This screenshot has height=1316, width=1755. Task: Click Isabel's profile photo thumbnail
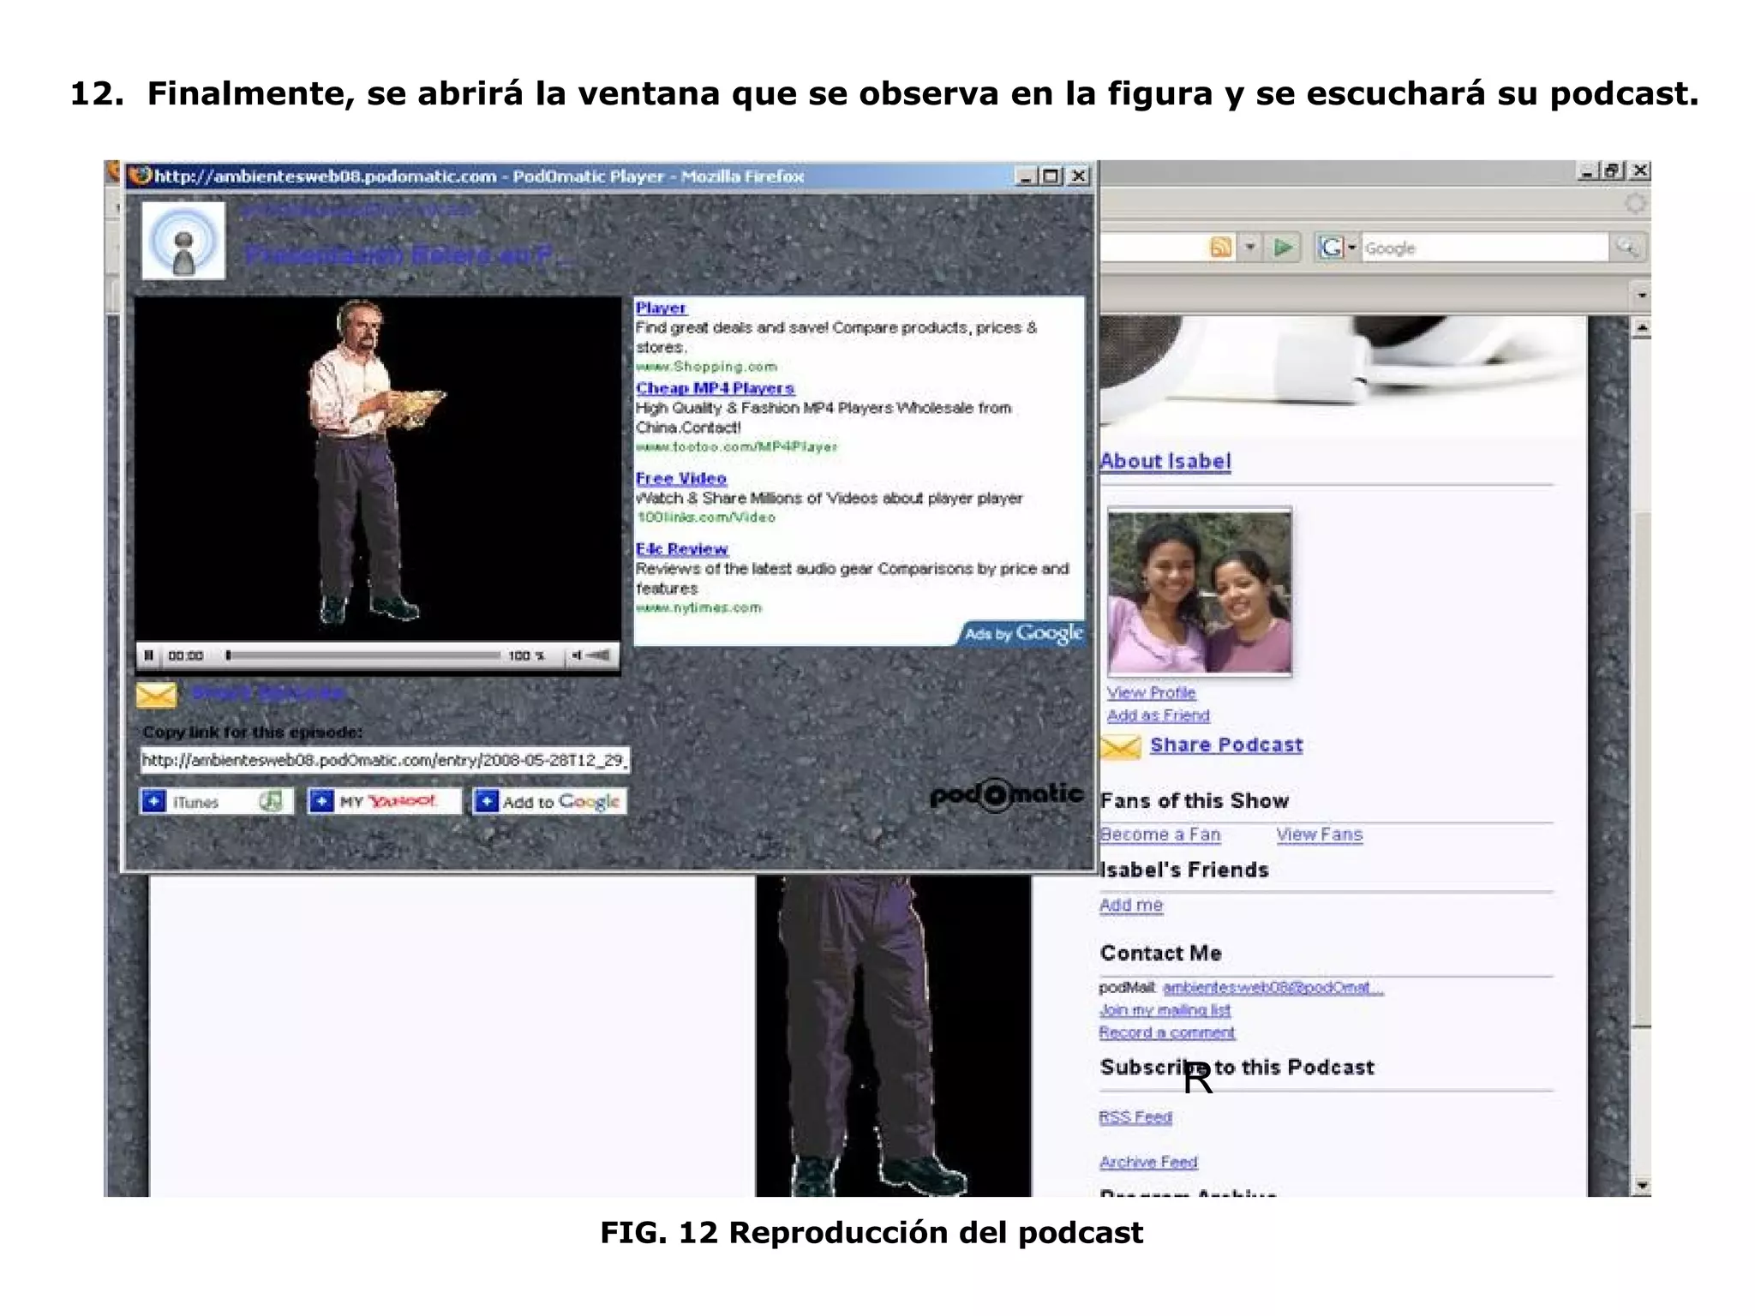click(x=1200, y=592)
